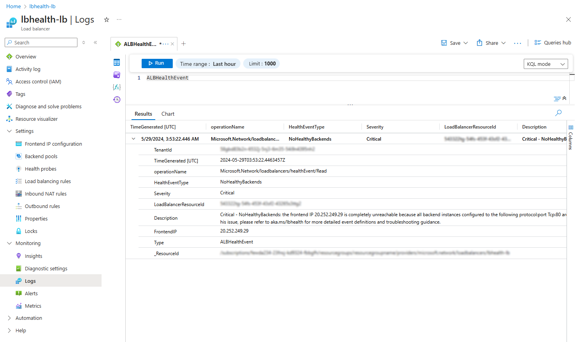579x342 pixels.
Task: Open the Save dropdown
Action: tap(454, 43)
